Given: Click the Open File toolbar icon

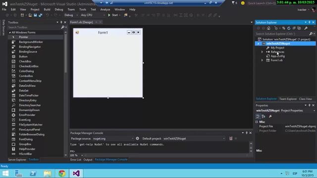Looking at the screenshot, I should coord(30,15).
